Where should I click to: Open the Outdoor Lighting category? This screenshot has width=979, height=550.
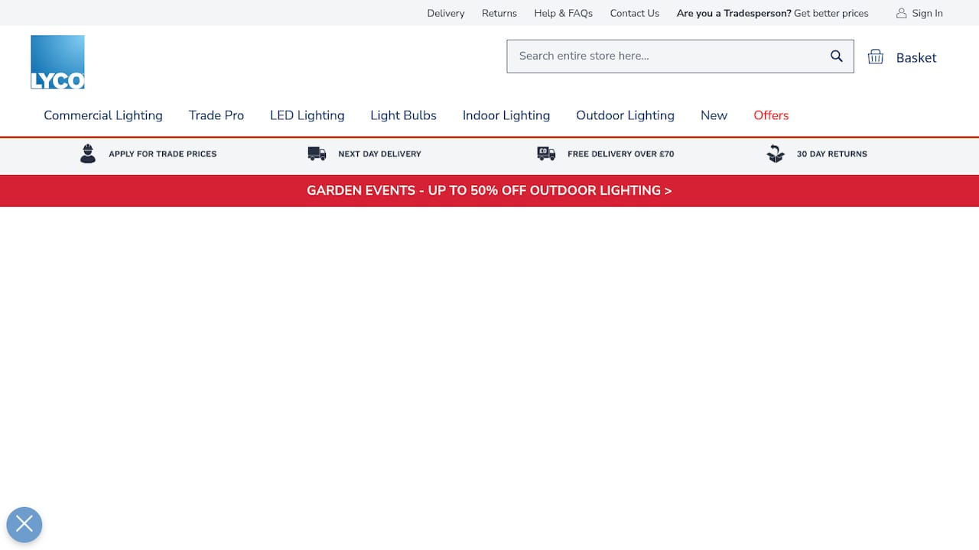coord(625,115)
